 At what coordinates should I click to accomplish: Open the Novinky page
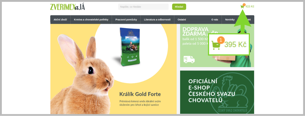coord(230,20)
